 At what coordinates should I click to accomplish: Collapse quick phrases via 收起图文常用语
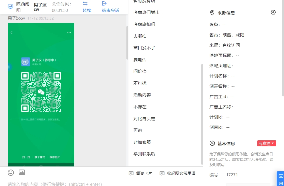coord(177,173)
